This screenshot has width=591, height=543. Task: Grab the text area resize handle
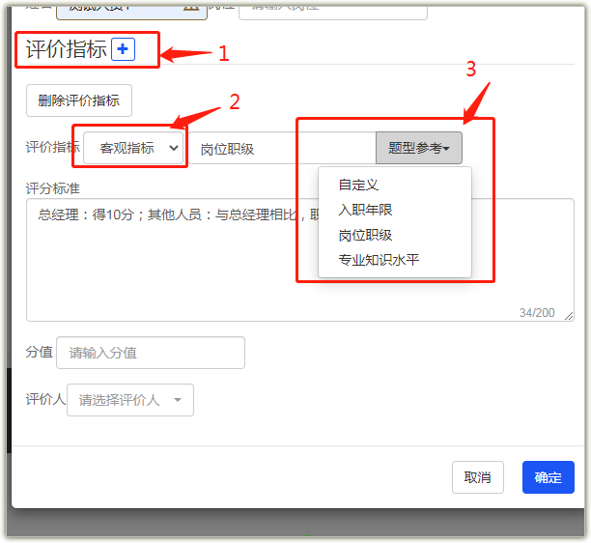[569, 316]
